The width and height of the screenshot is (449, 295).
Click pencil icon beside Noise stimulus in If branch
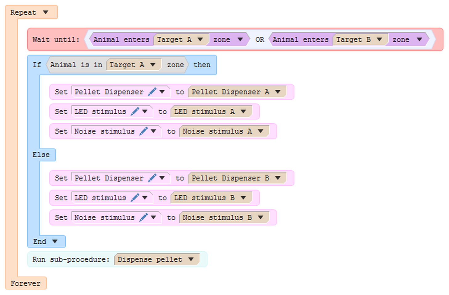[144, 131]
